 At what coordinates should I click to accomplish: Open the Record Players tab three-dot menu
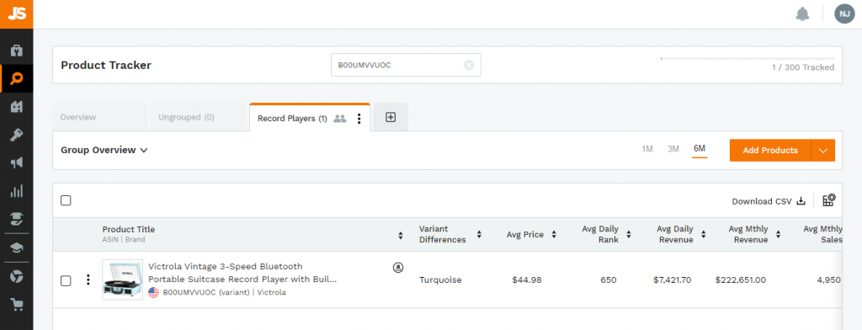click(x=359, y=118)
